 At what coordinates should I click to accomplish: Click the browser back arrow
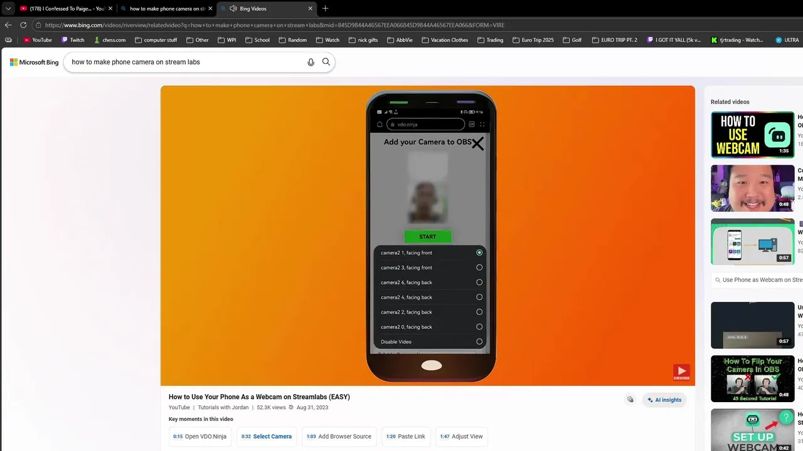(8, 25)
